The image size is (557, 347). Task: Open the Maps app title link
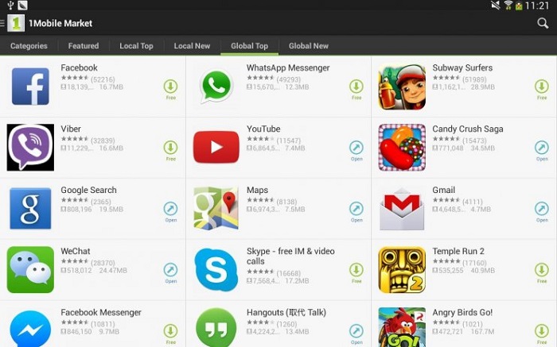tap(257, 190)
